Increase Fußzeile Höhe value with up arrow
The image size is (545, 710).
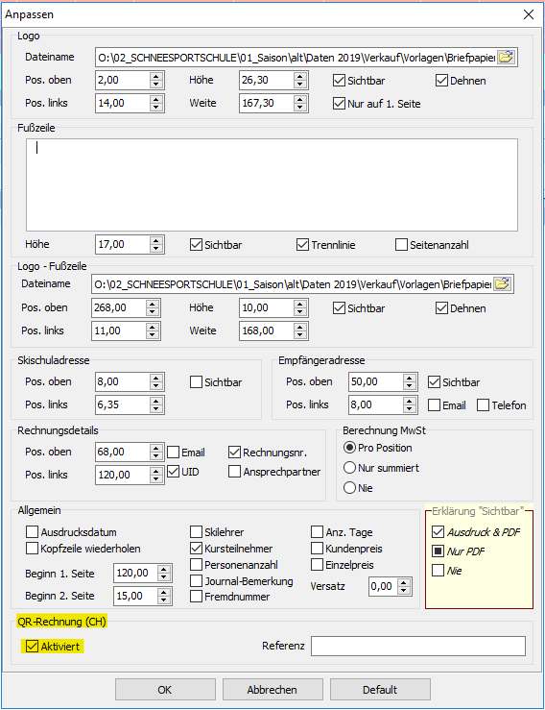pos(156,240)
